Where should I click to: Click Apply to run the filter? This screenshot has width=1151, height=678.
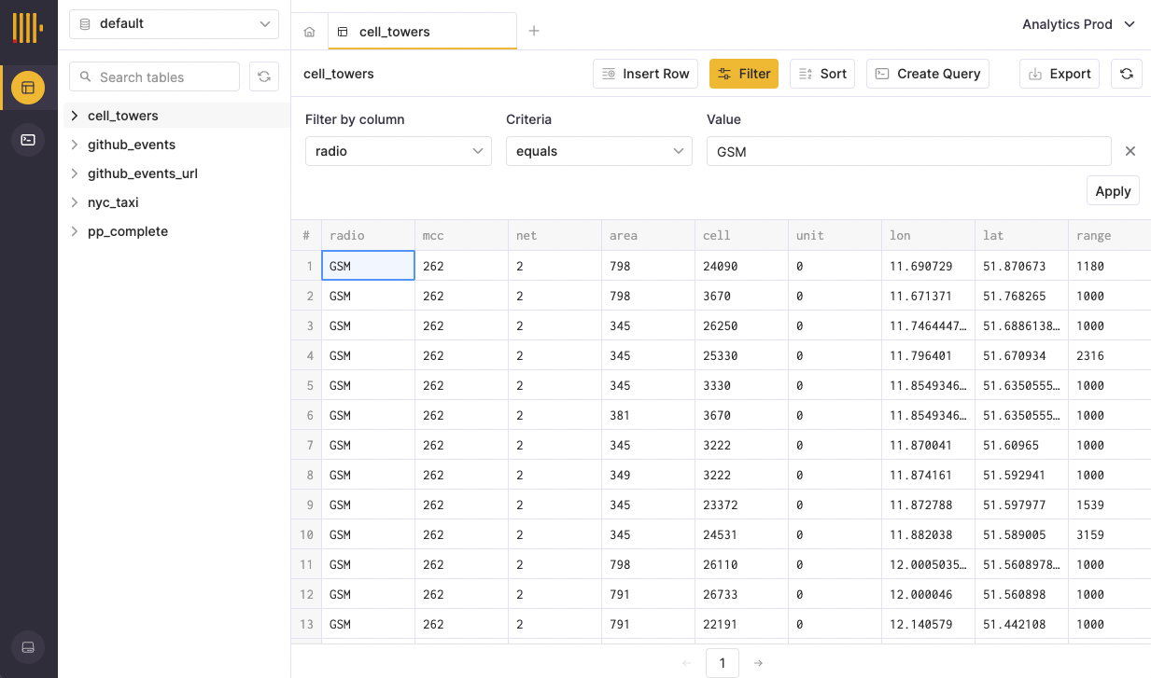(x=1113, y=191)
